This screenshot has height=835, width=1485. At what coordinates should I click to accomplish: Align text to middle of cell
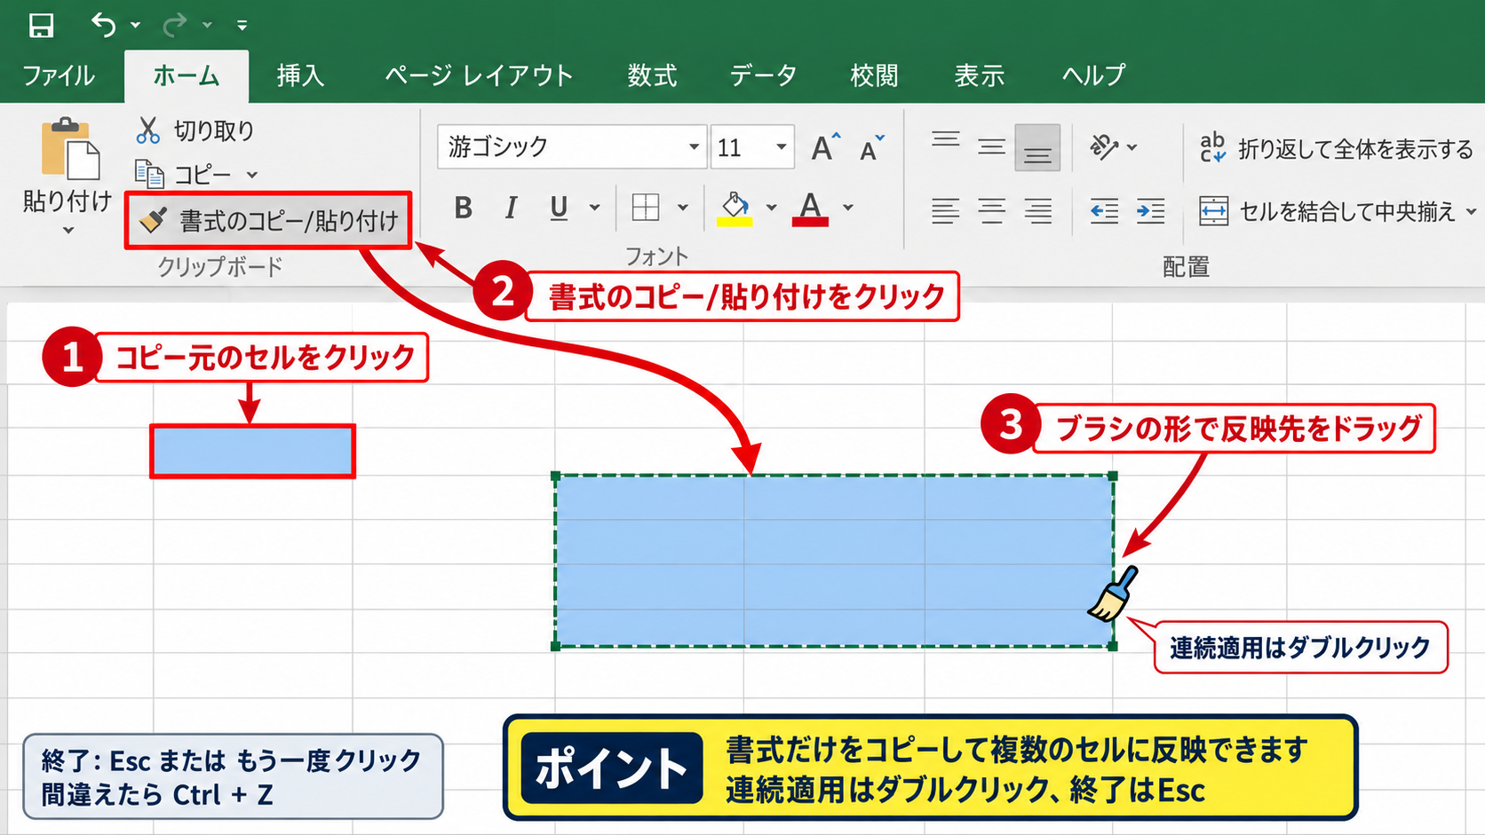point(991,146)
